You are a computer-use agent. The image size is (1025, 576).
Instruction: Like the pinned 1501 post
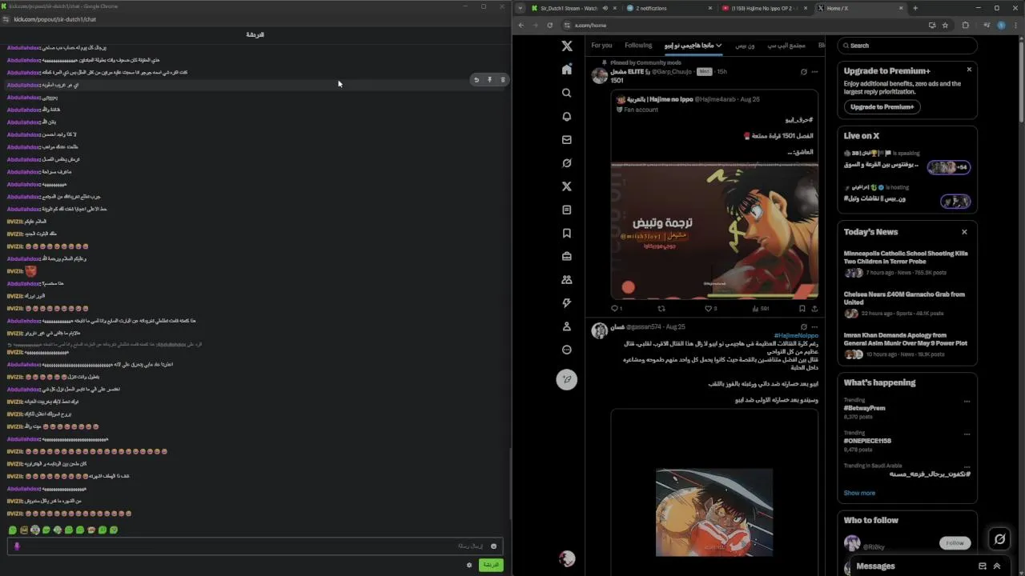point(709,308)
